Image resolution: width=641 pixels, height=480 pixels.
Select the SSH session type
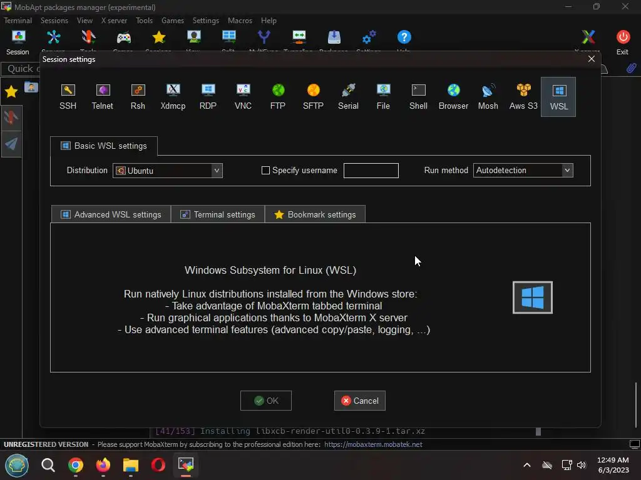[x=68, y=97]
